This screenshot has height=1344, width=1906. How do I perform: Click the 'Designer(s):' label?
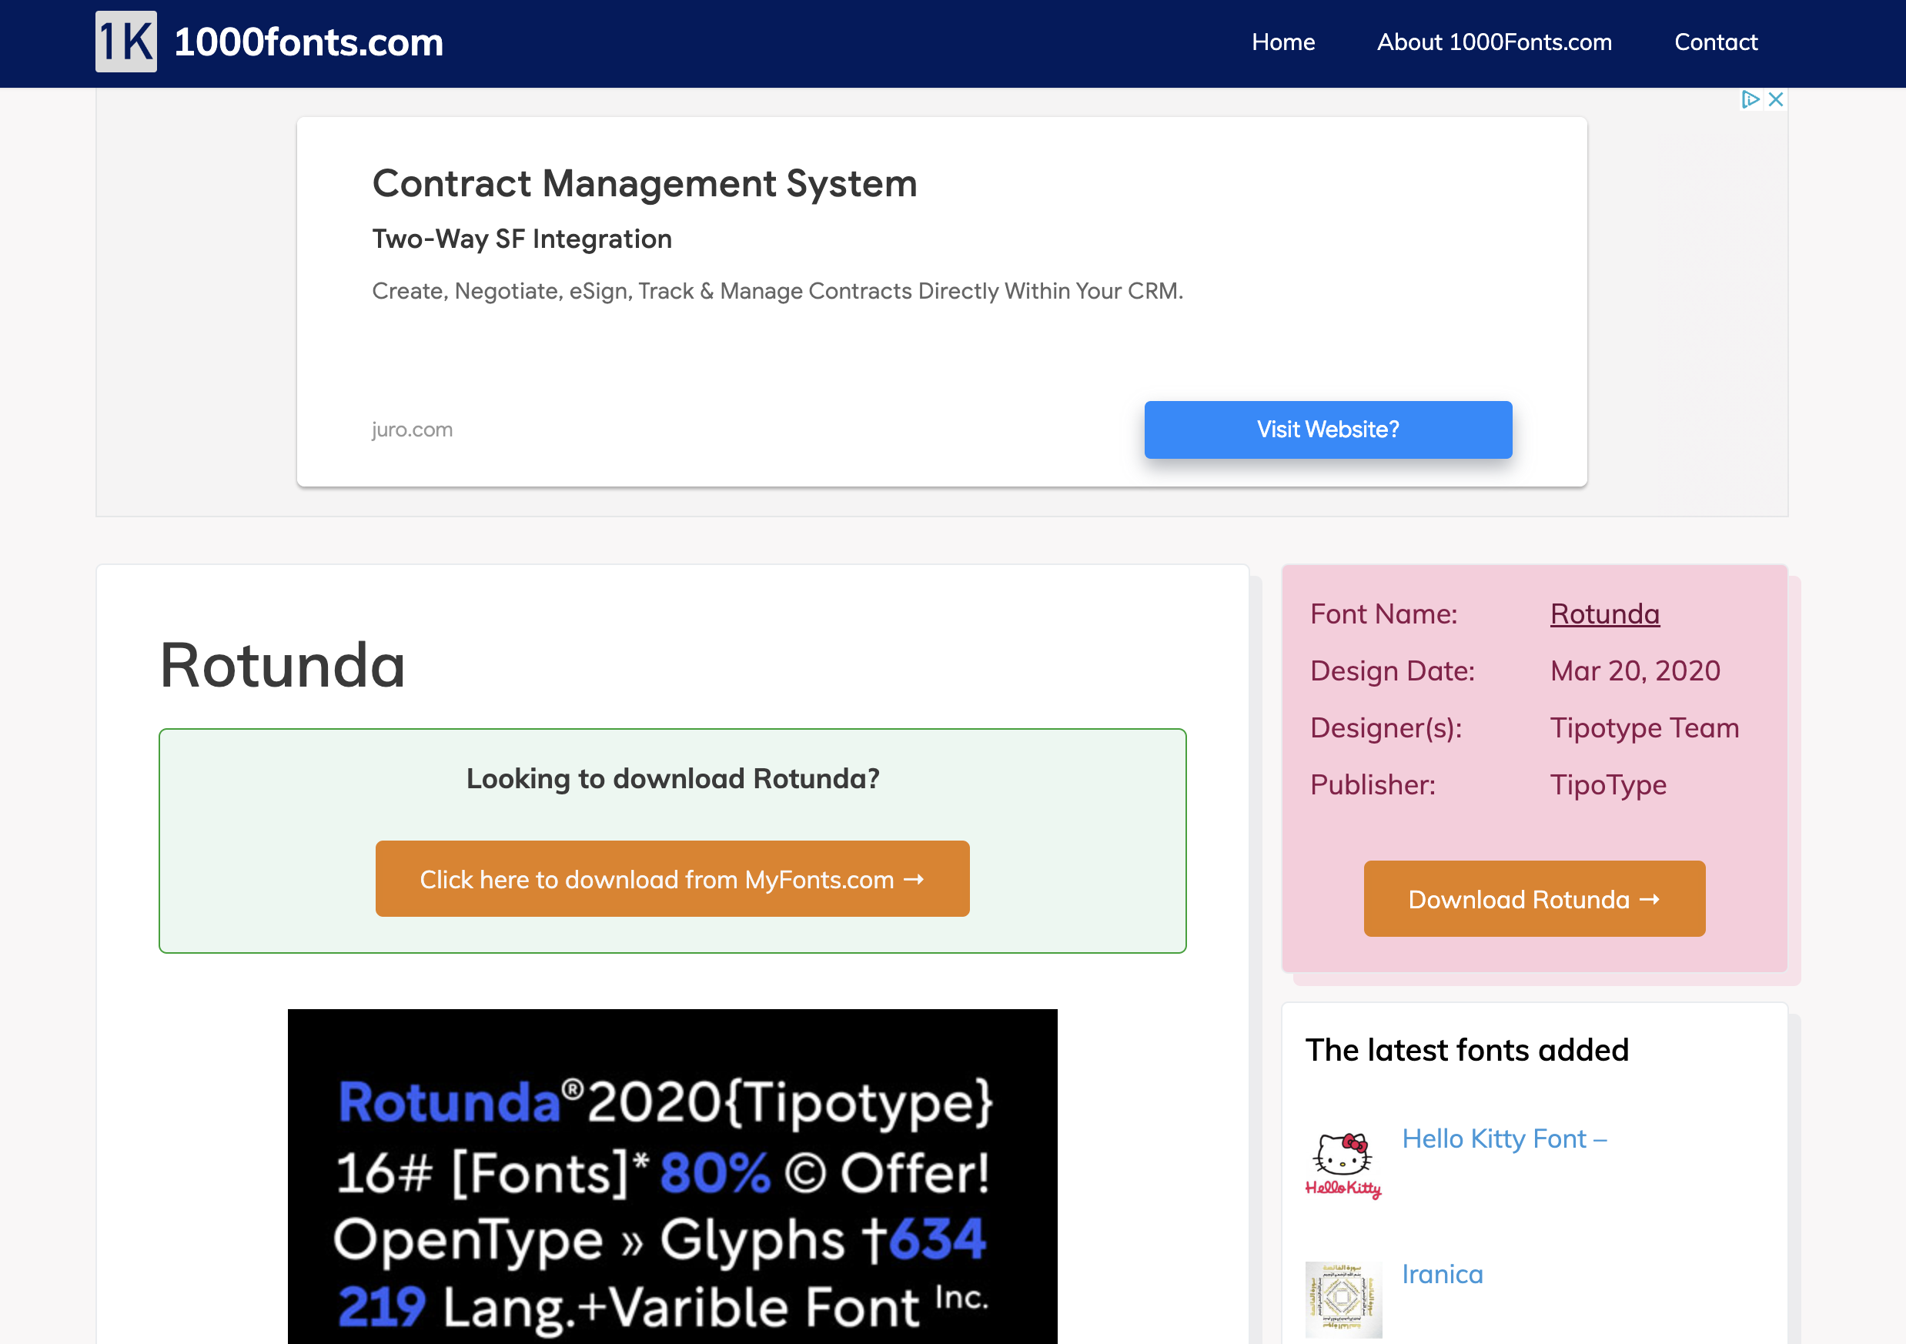pyautogui.click(x=1386, y=728)
